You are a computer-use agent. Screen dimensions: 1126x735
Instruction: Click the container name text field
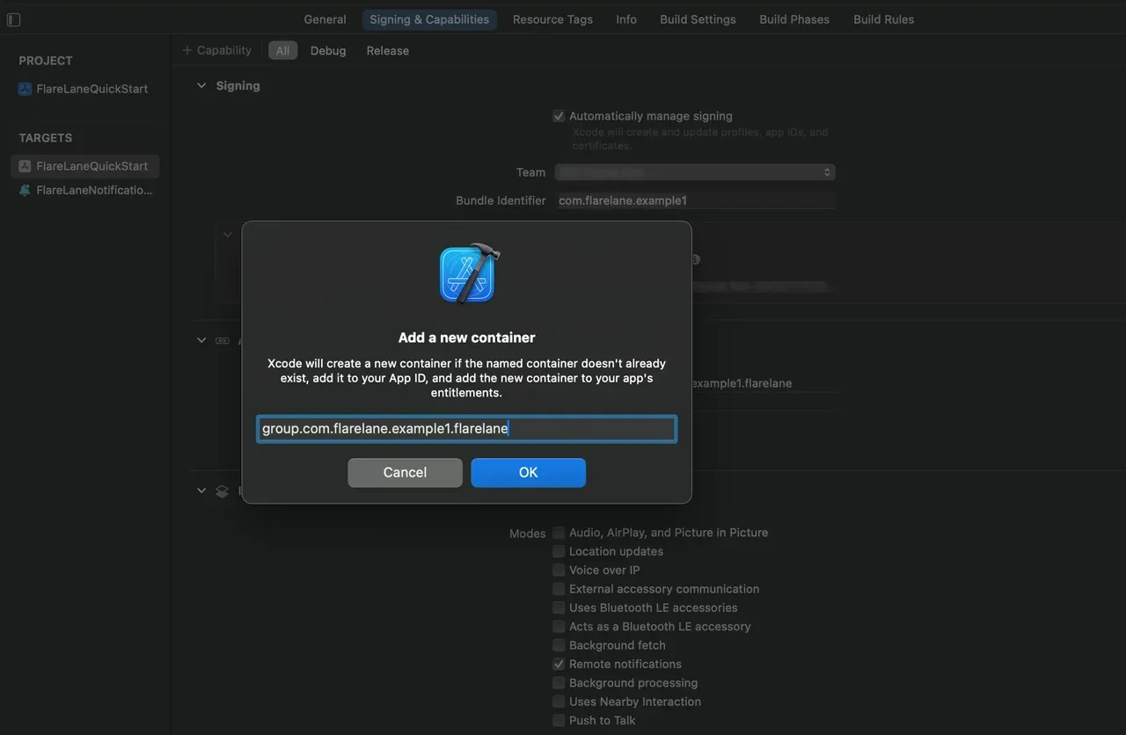pyautogui.click(x=466, y=429)
